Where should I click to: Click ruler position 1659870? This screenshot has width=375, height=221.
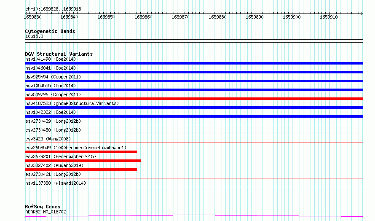coord(180,17)
